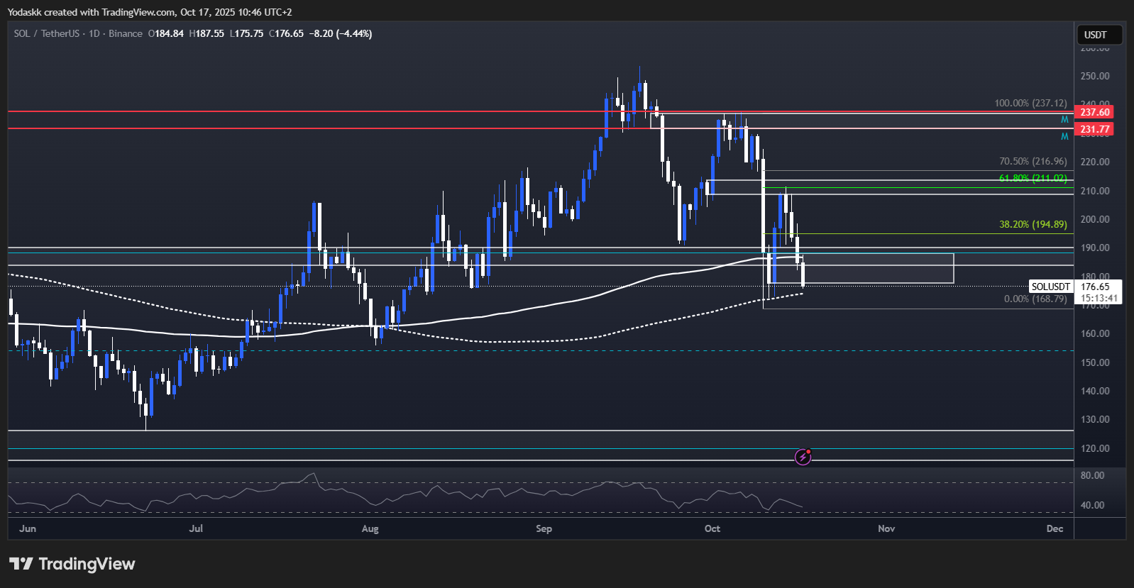This screenshot has width=1134, height=588.
Task: Click the upper teal M marker
Action: point(1064,120)
